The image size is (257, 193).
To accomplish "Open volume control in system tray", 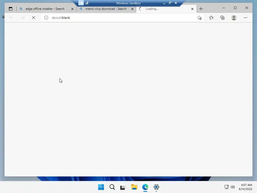I will (x=233, y=187).
